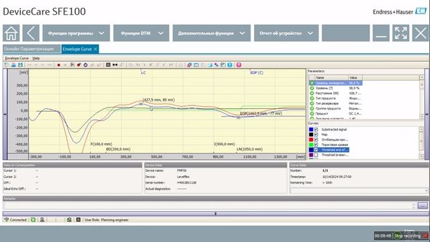Click the blank grey header button

pyautogui.click(x=345, y=33)
